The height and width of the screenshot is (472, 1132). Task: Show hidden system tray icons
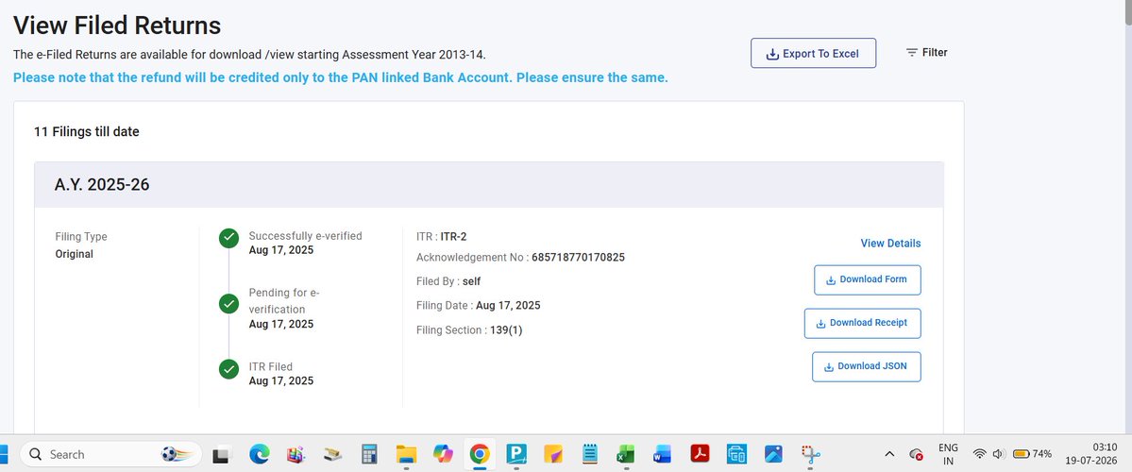[x=889, y=455]
